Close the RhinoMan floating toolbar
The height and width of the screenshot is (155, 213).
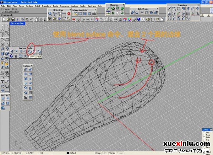coord(70,10)
